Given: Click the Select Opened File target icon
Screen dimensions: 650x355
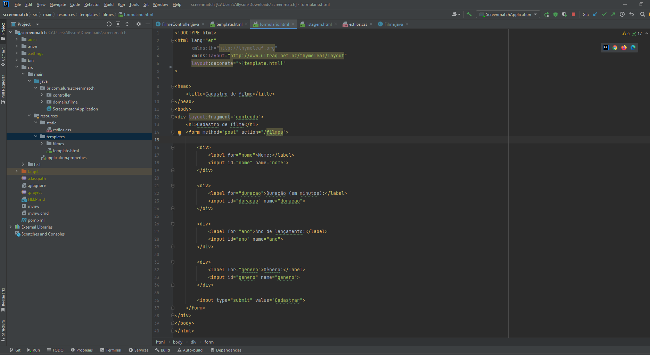Looking at the screenshot, I should [x=109, y=24].
